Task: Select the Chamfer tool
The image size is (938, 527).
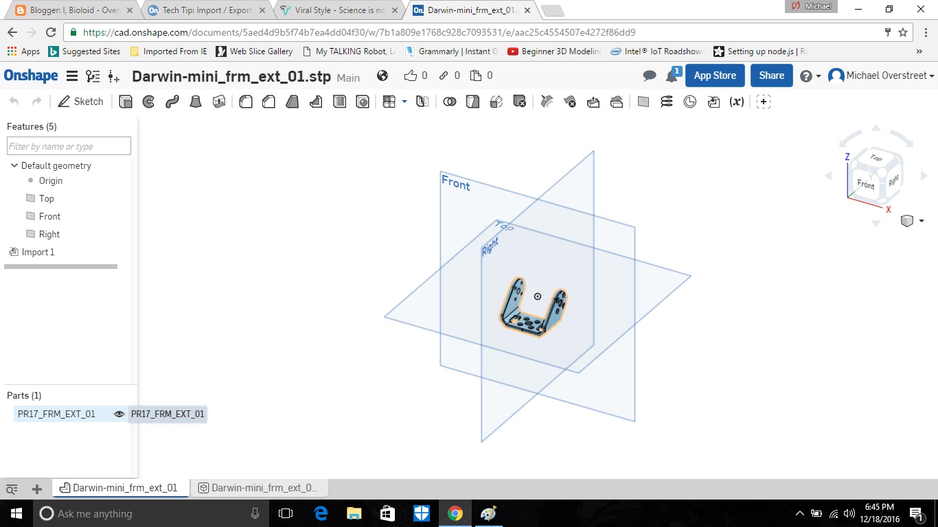Action: (268, 102)
